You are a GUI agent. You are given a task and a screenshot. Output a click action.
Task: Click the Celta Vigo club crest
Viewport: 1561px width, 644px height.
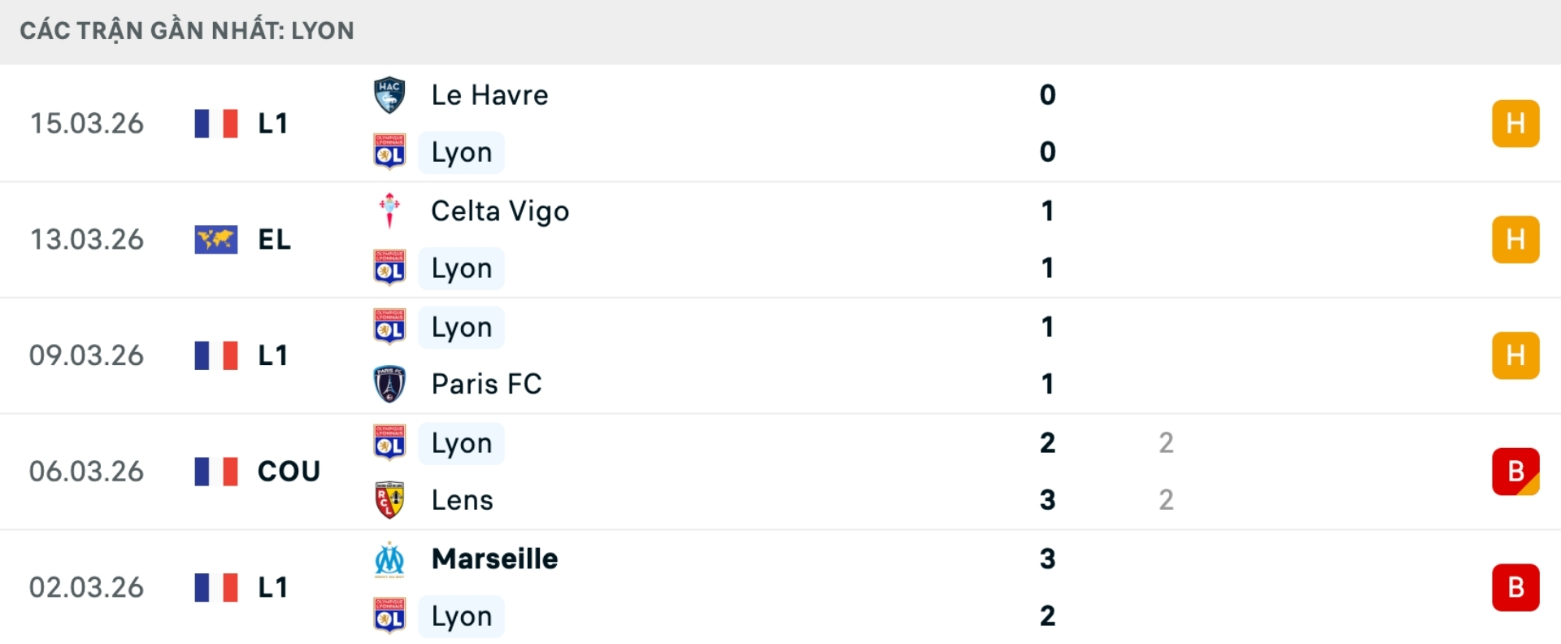click(389, 211)
